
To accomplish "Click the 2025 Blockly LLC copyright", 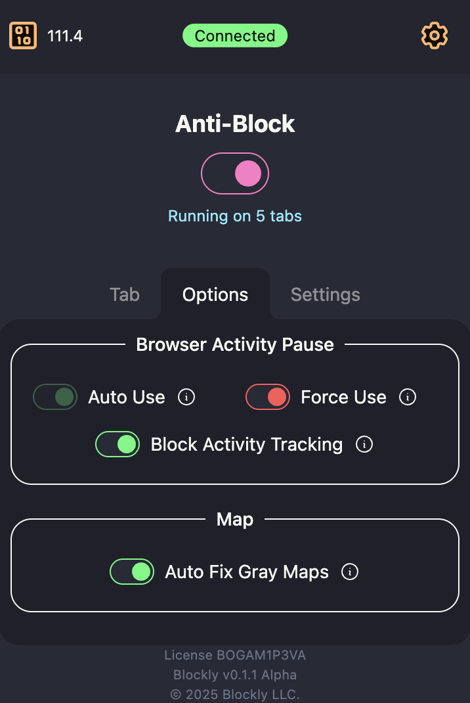I will (235, 694).
